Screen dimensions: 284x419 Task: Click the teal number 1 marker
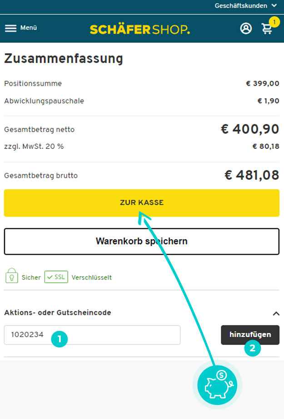(60, 339)
